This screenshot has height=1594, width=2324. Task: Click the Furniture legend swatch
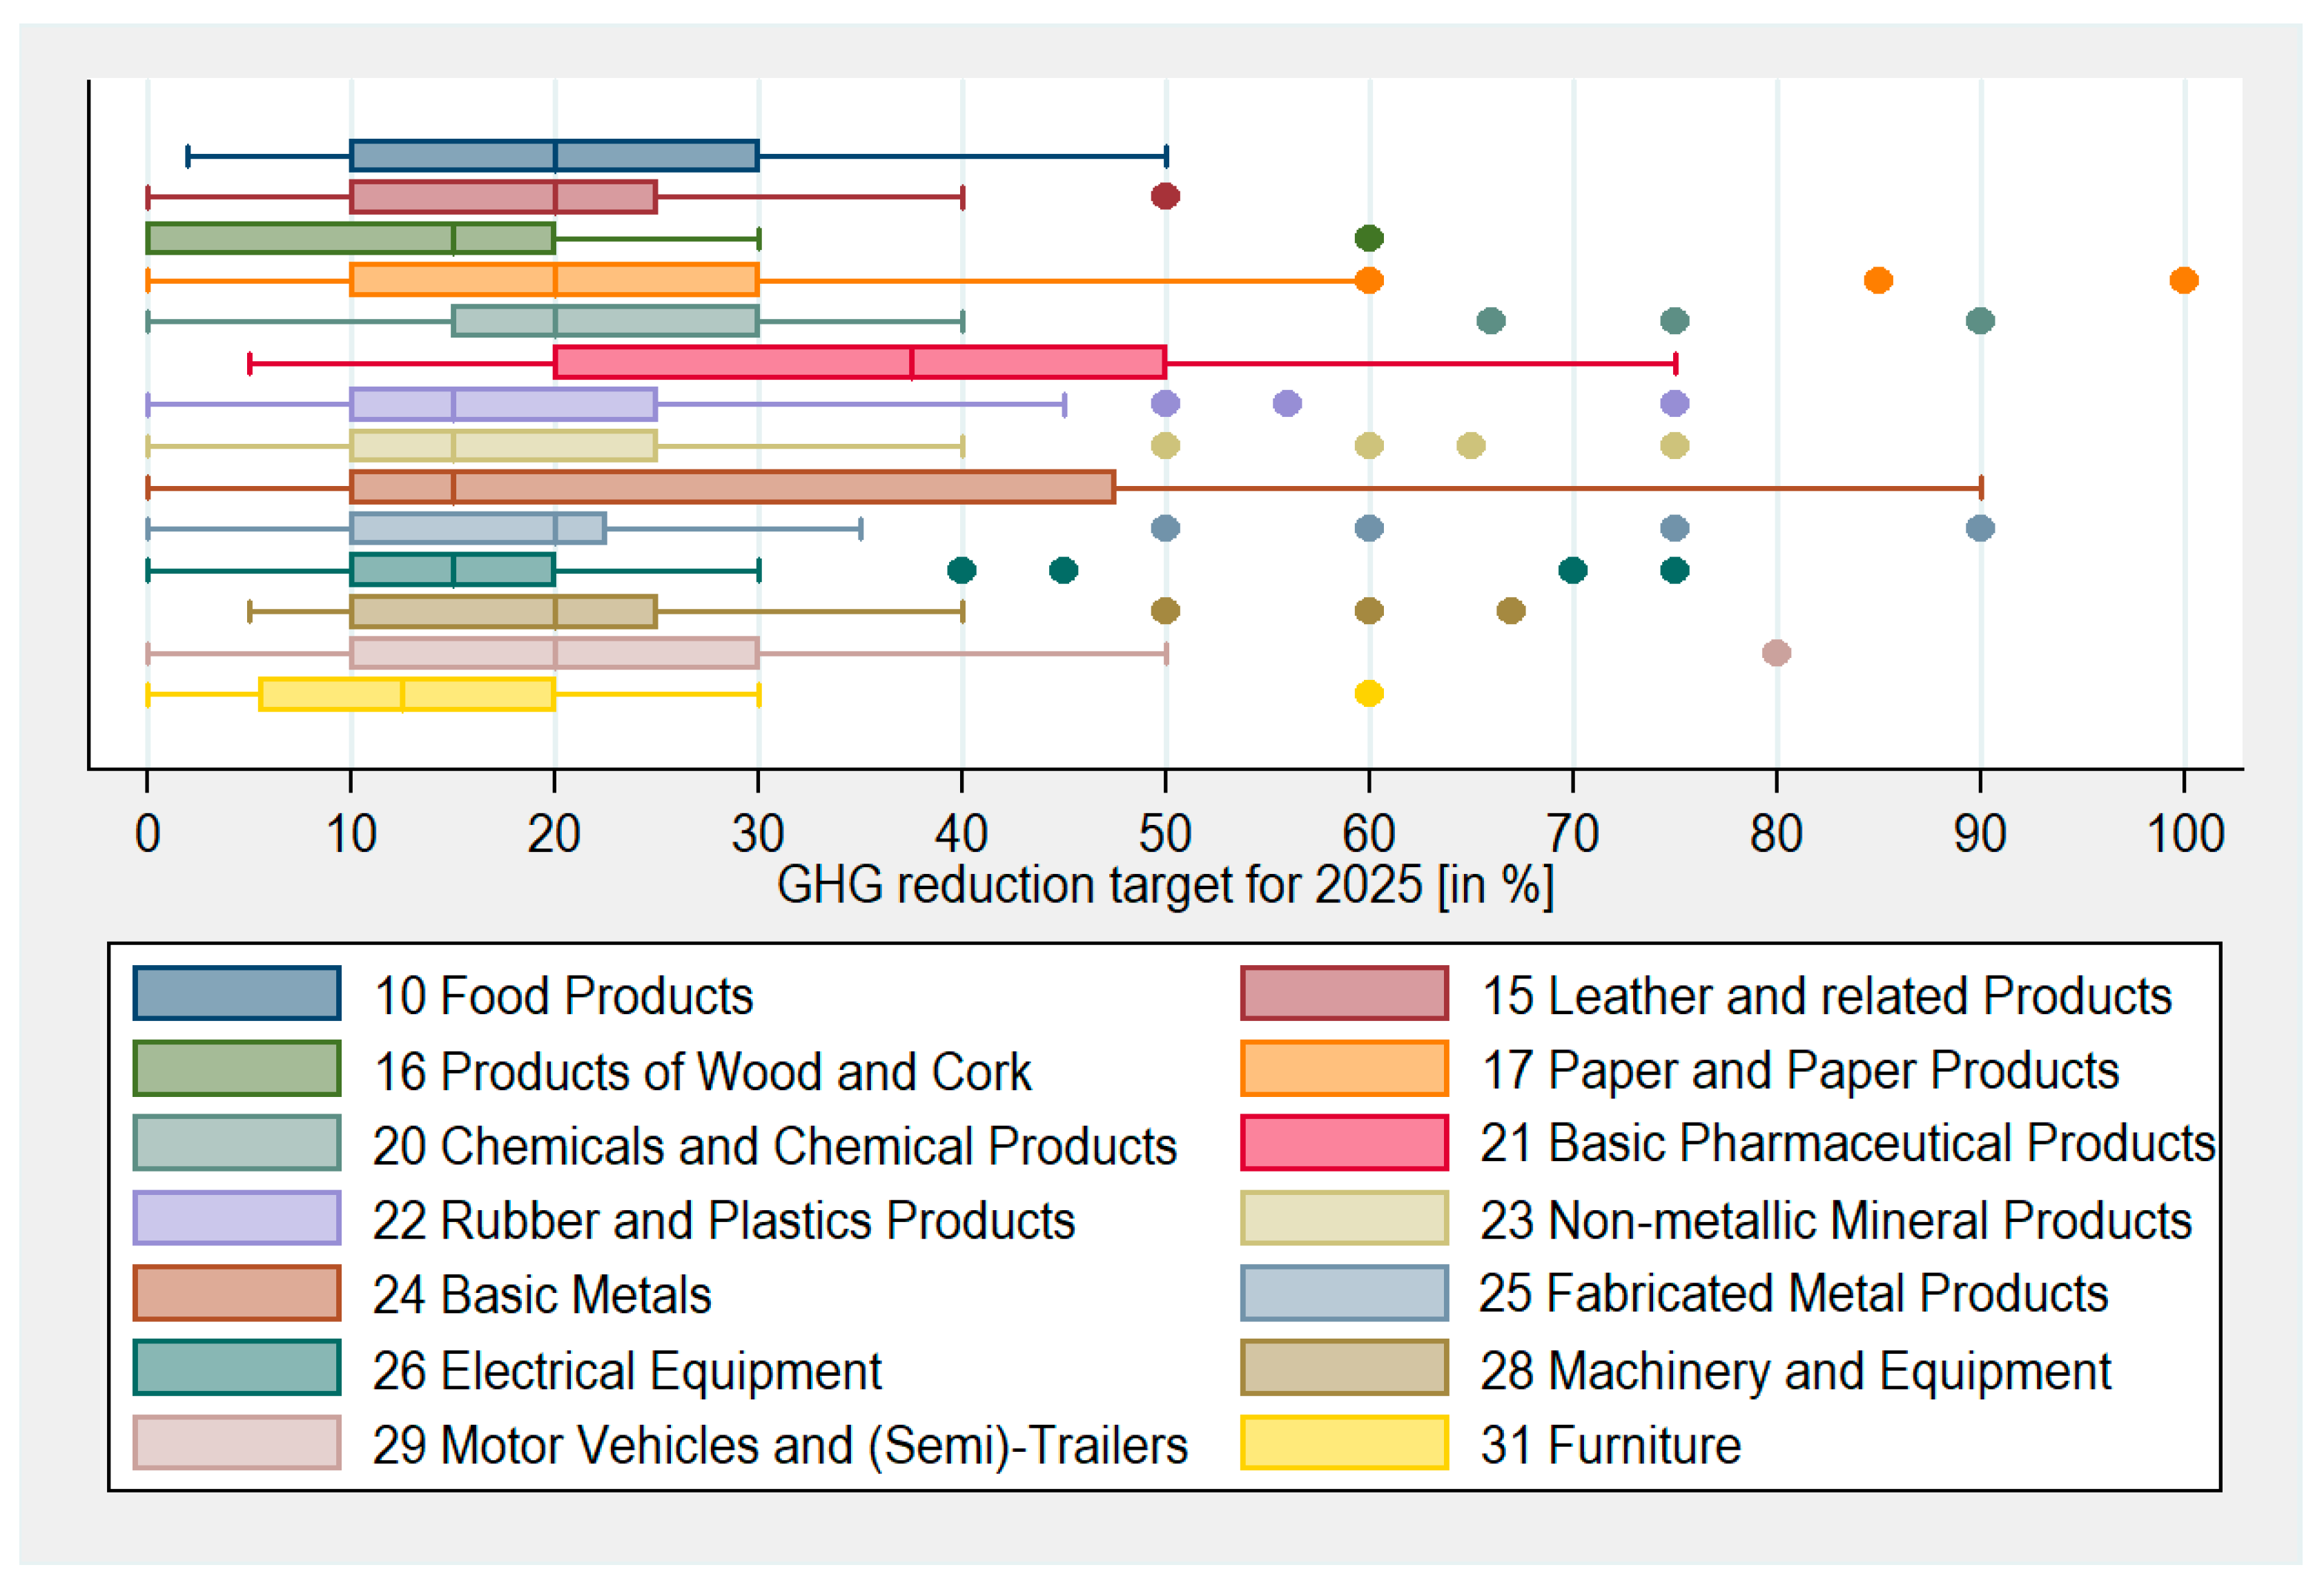(1344, 1443)
